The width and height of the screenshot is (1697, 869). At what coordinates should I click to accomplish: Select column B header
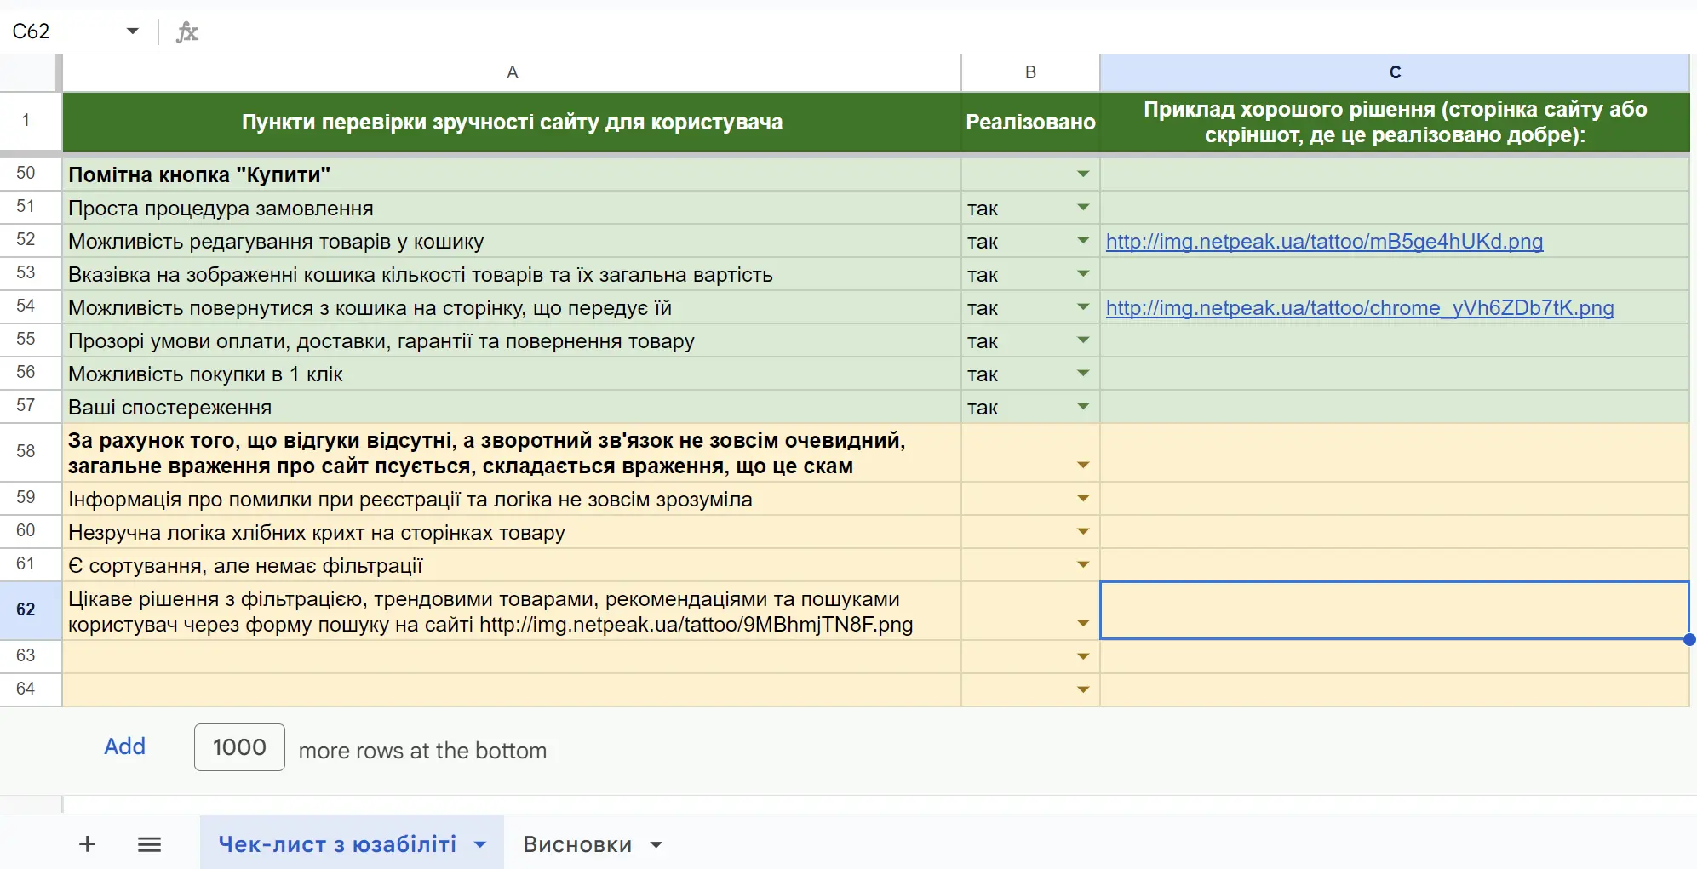pos(1030,72)
